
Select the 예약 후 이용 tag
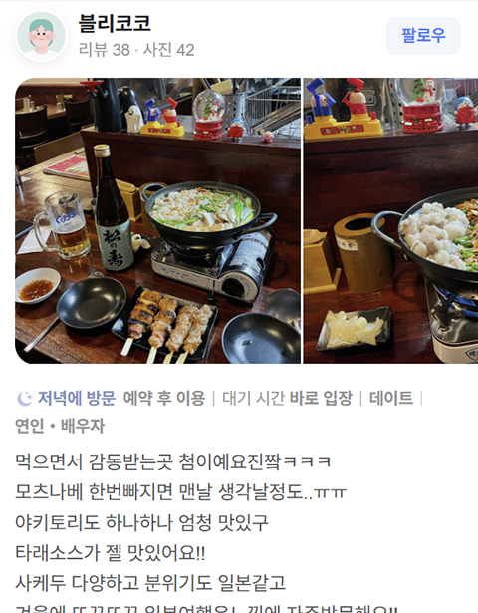[164, 398]
